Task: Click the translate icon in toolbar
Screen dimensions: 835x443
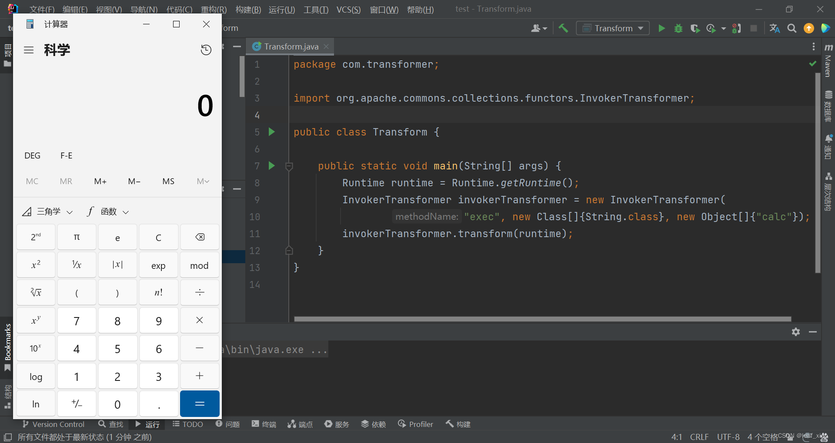Action: pyautogui.click(x=775, y=28)
